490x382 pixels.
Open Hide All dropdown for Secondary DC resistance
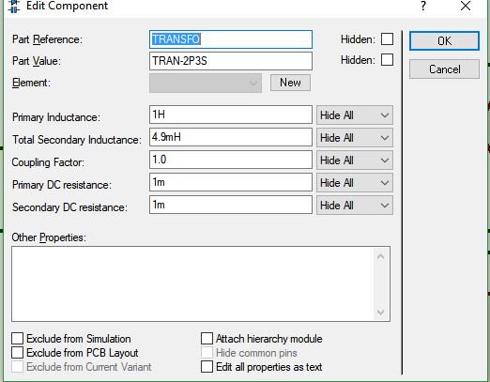click(355, 206)
